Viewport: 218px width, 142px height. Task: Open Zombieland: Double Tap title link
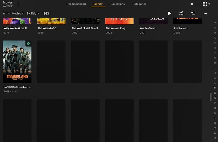click(x=17, y=87)
